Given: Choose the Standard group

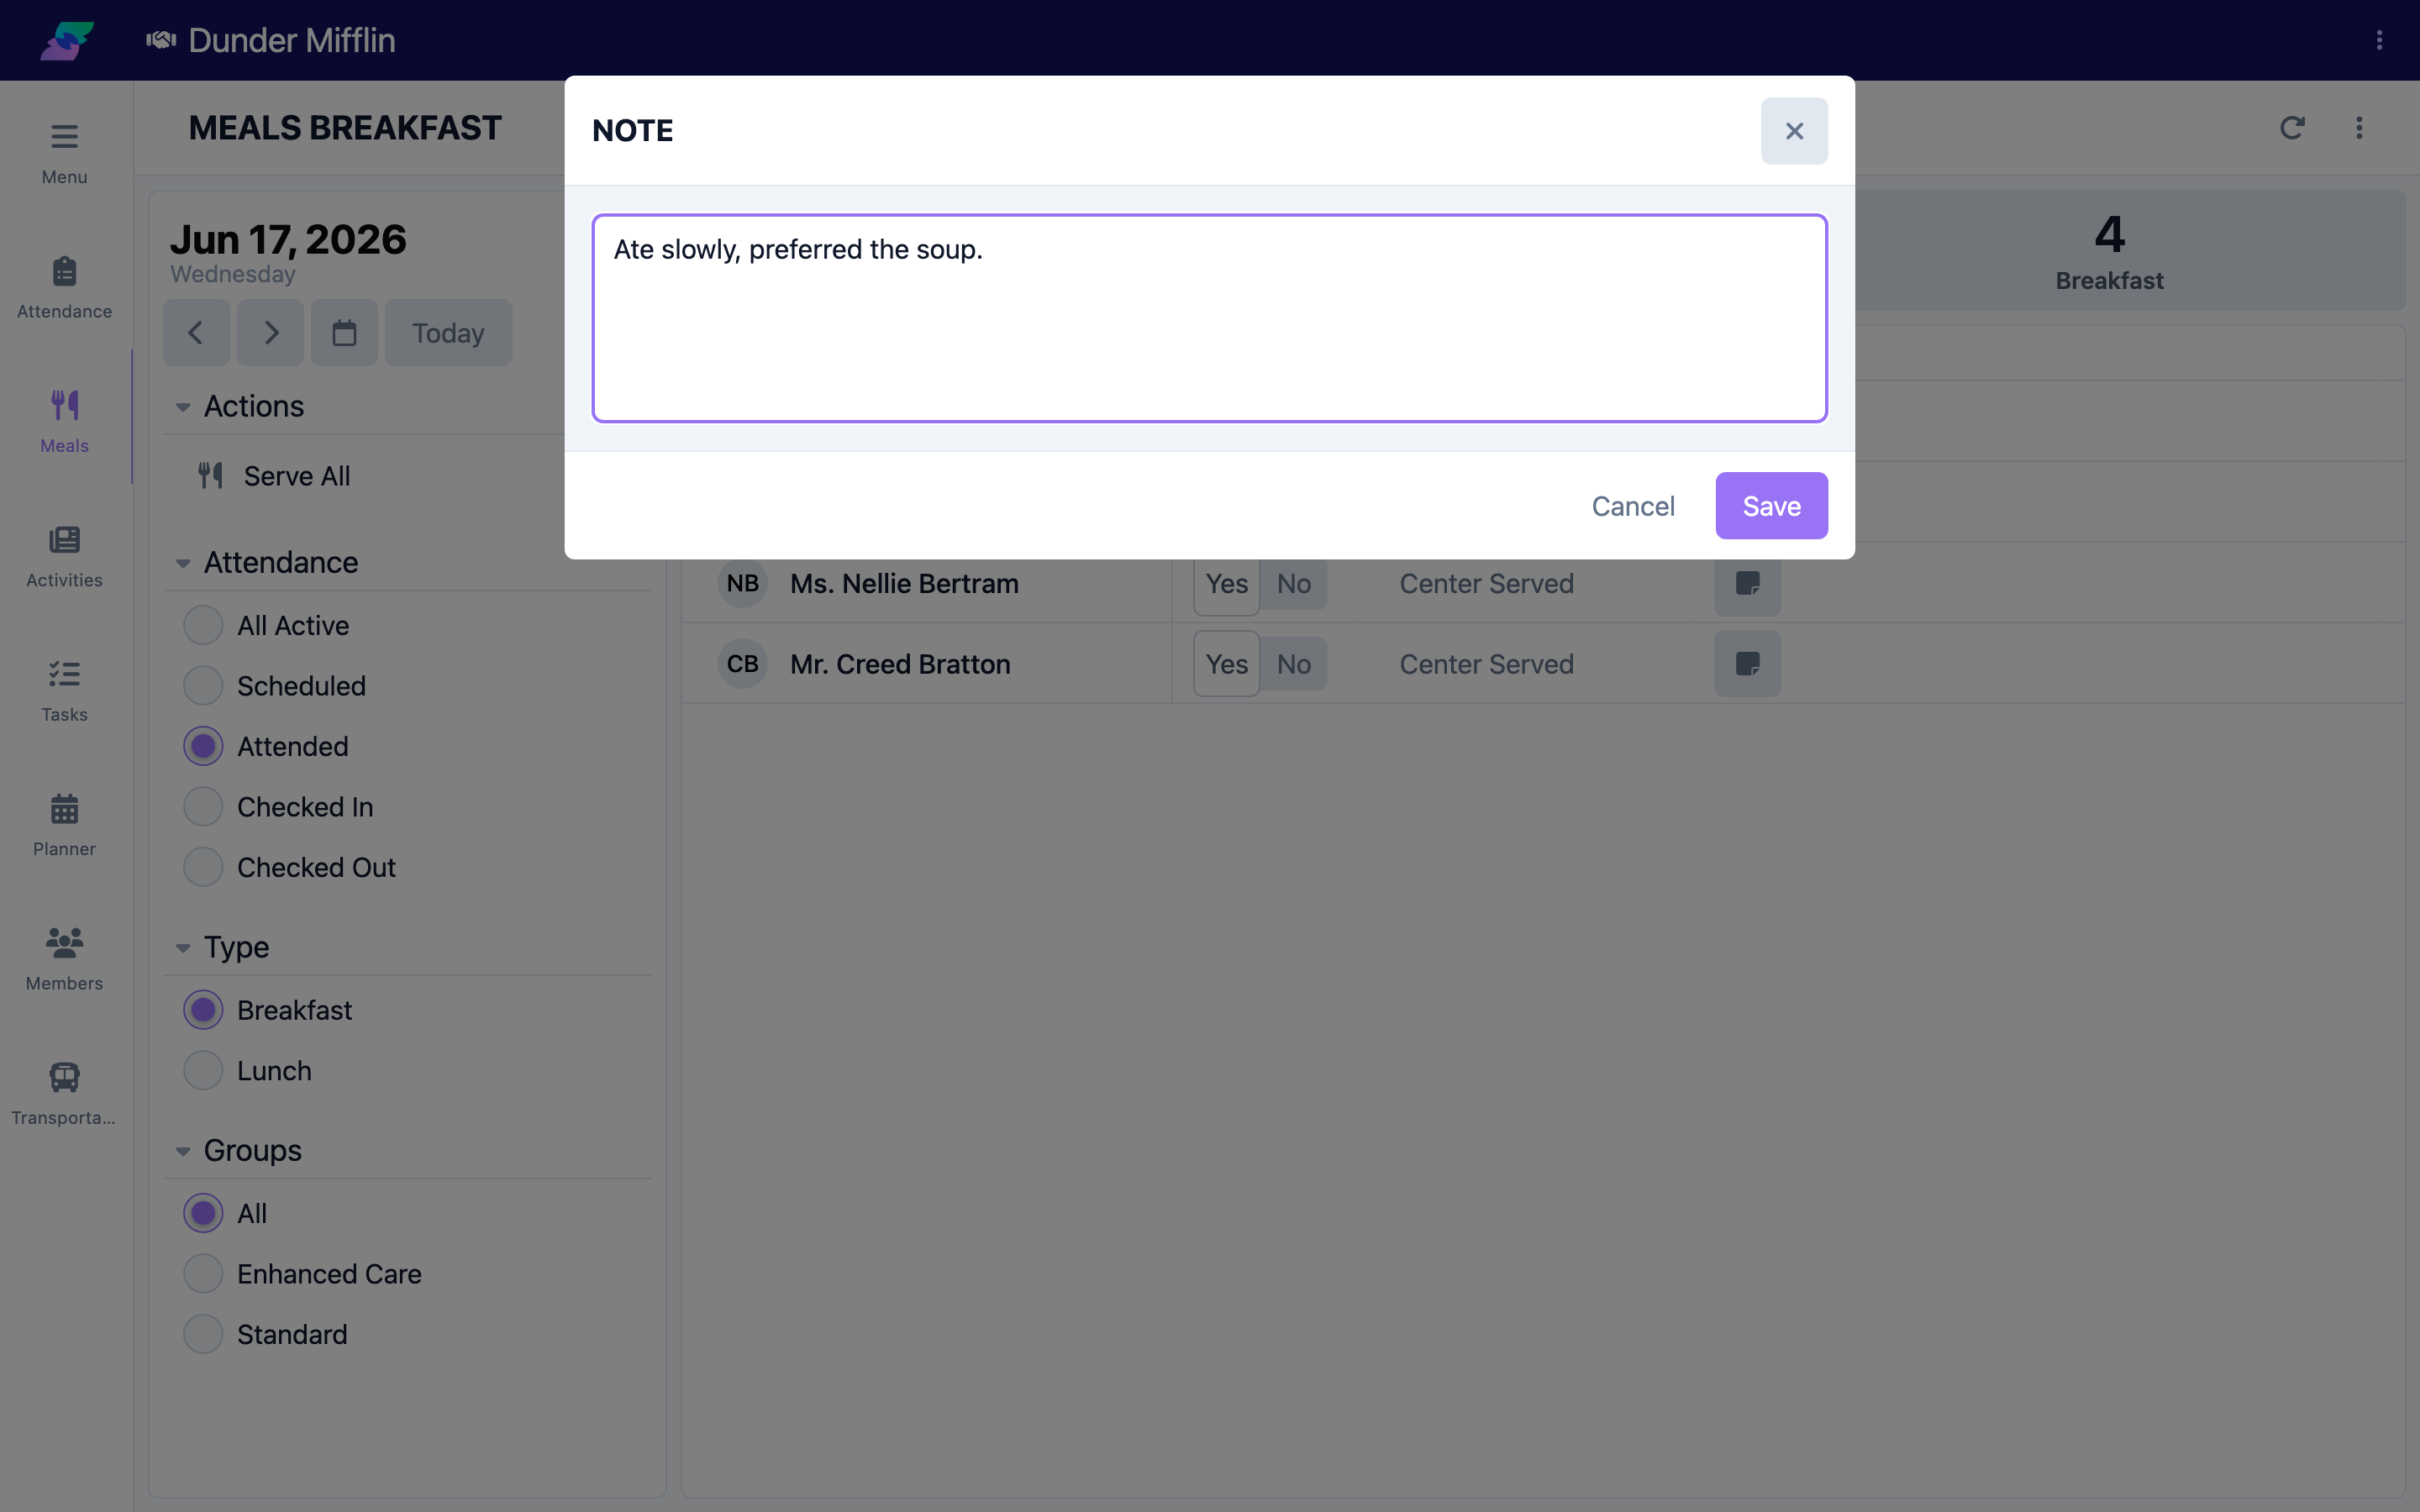Looking at the screenshot, I should [x=266, y=1334].
